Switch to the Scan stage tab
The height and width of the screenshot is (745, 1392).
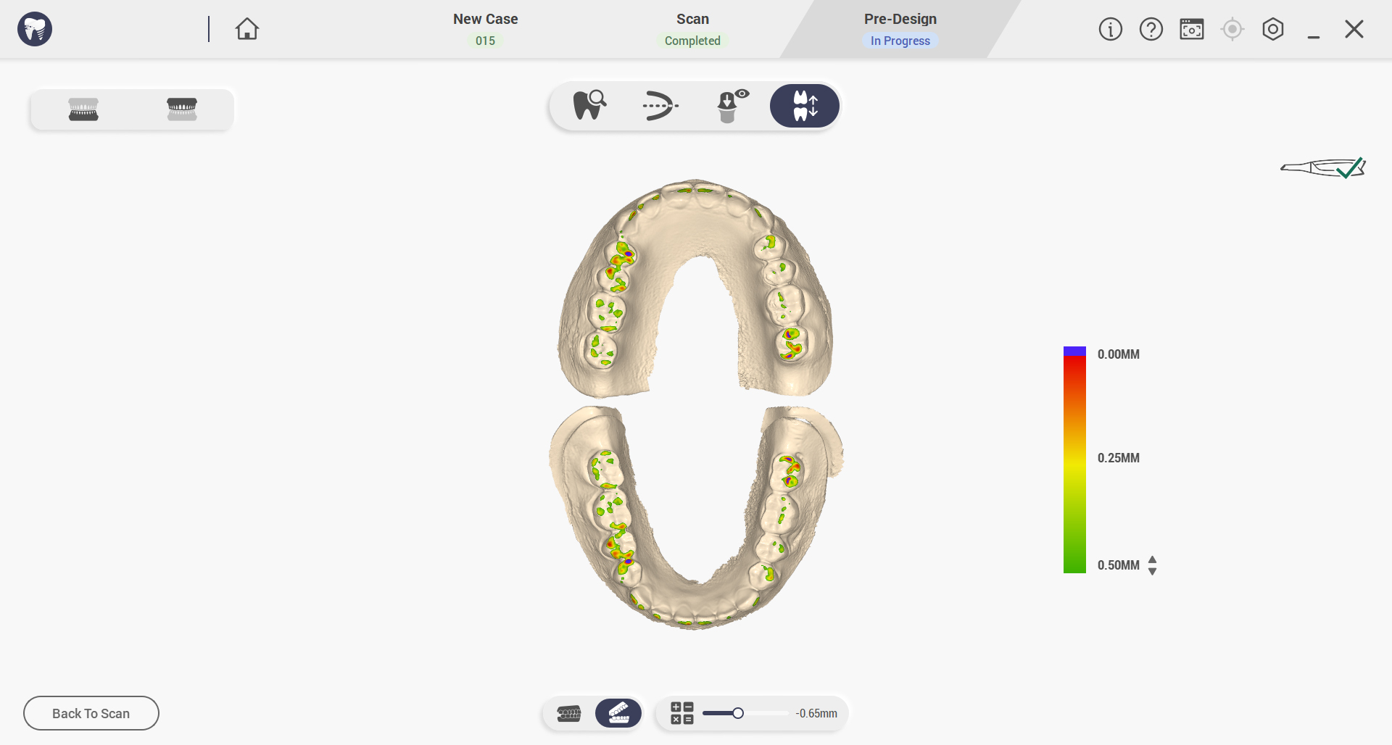pos(692,29)
